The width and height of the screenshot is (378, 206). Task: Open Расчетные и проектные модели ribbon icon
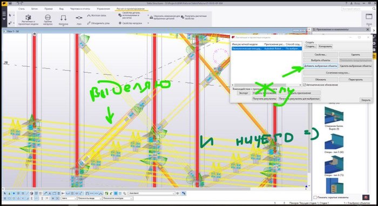click(x=28, y=19)
